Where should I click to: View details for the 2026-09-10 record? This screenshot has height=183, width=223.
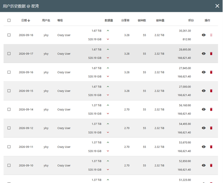pyautogui.click(x=204, y=165)
